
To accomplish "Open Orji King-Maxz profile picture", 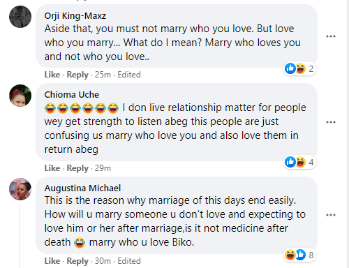I will 20,17.
